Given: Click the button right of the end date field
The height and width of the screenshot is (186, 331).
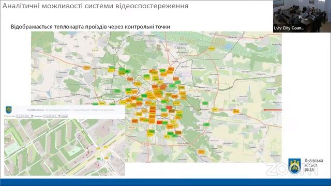Looking at the screenshot, I should 64,116.
